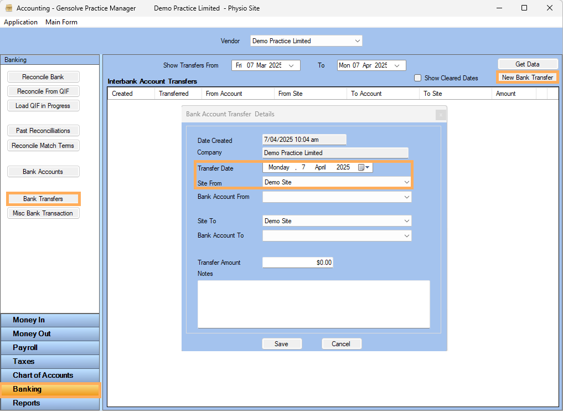
Task: Open the Main Form menu
Action: [61, 22]
